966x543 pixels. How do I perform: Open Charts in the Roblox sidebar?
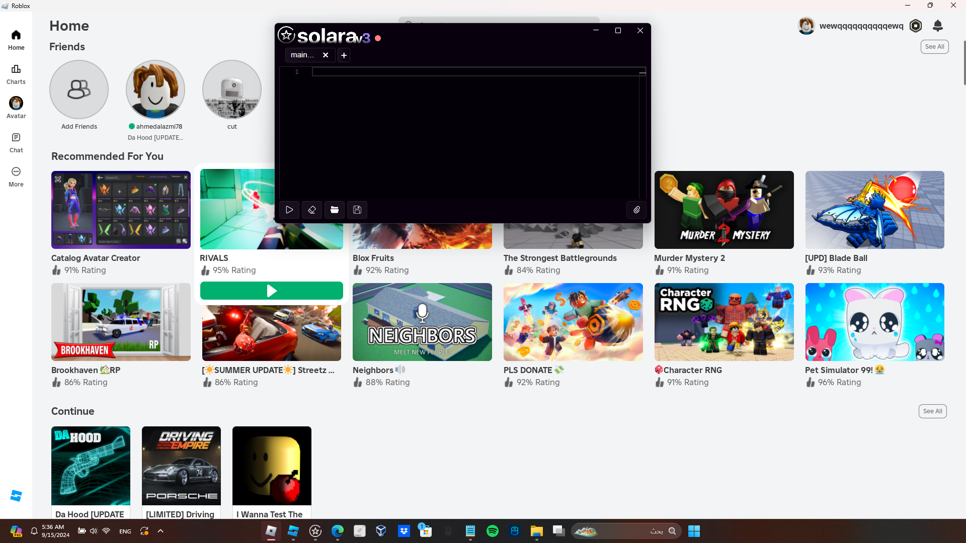pos(16,74)
